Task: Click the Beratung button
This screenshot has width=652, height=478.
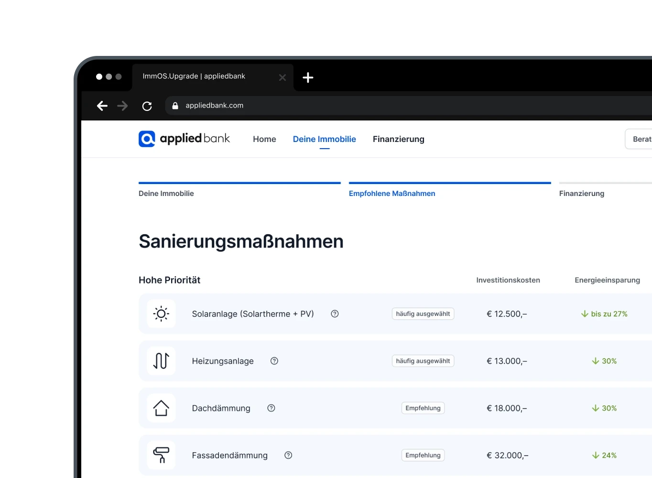Action: (641, 139)
